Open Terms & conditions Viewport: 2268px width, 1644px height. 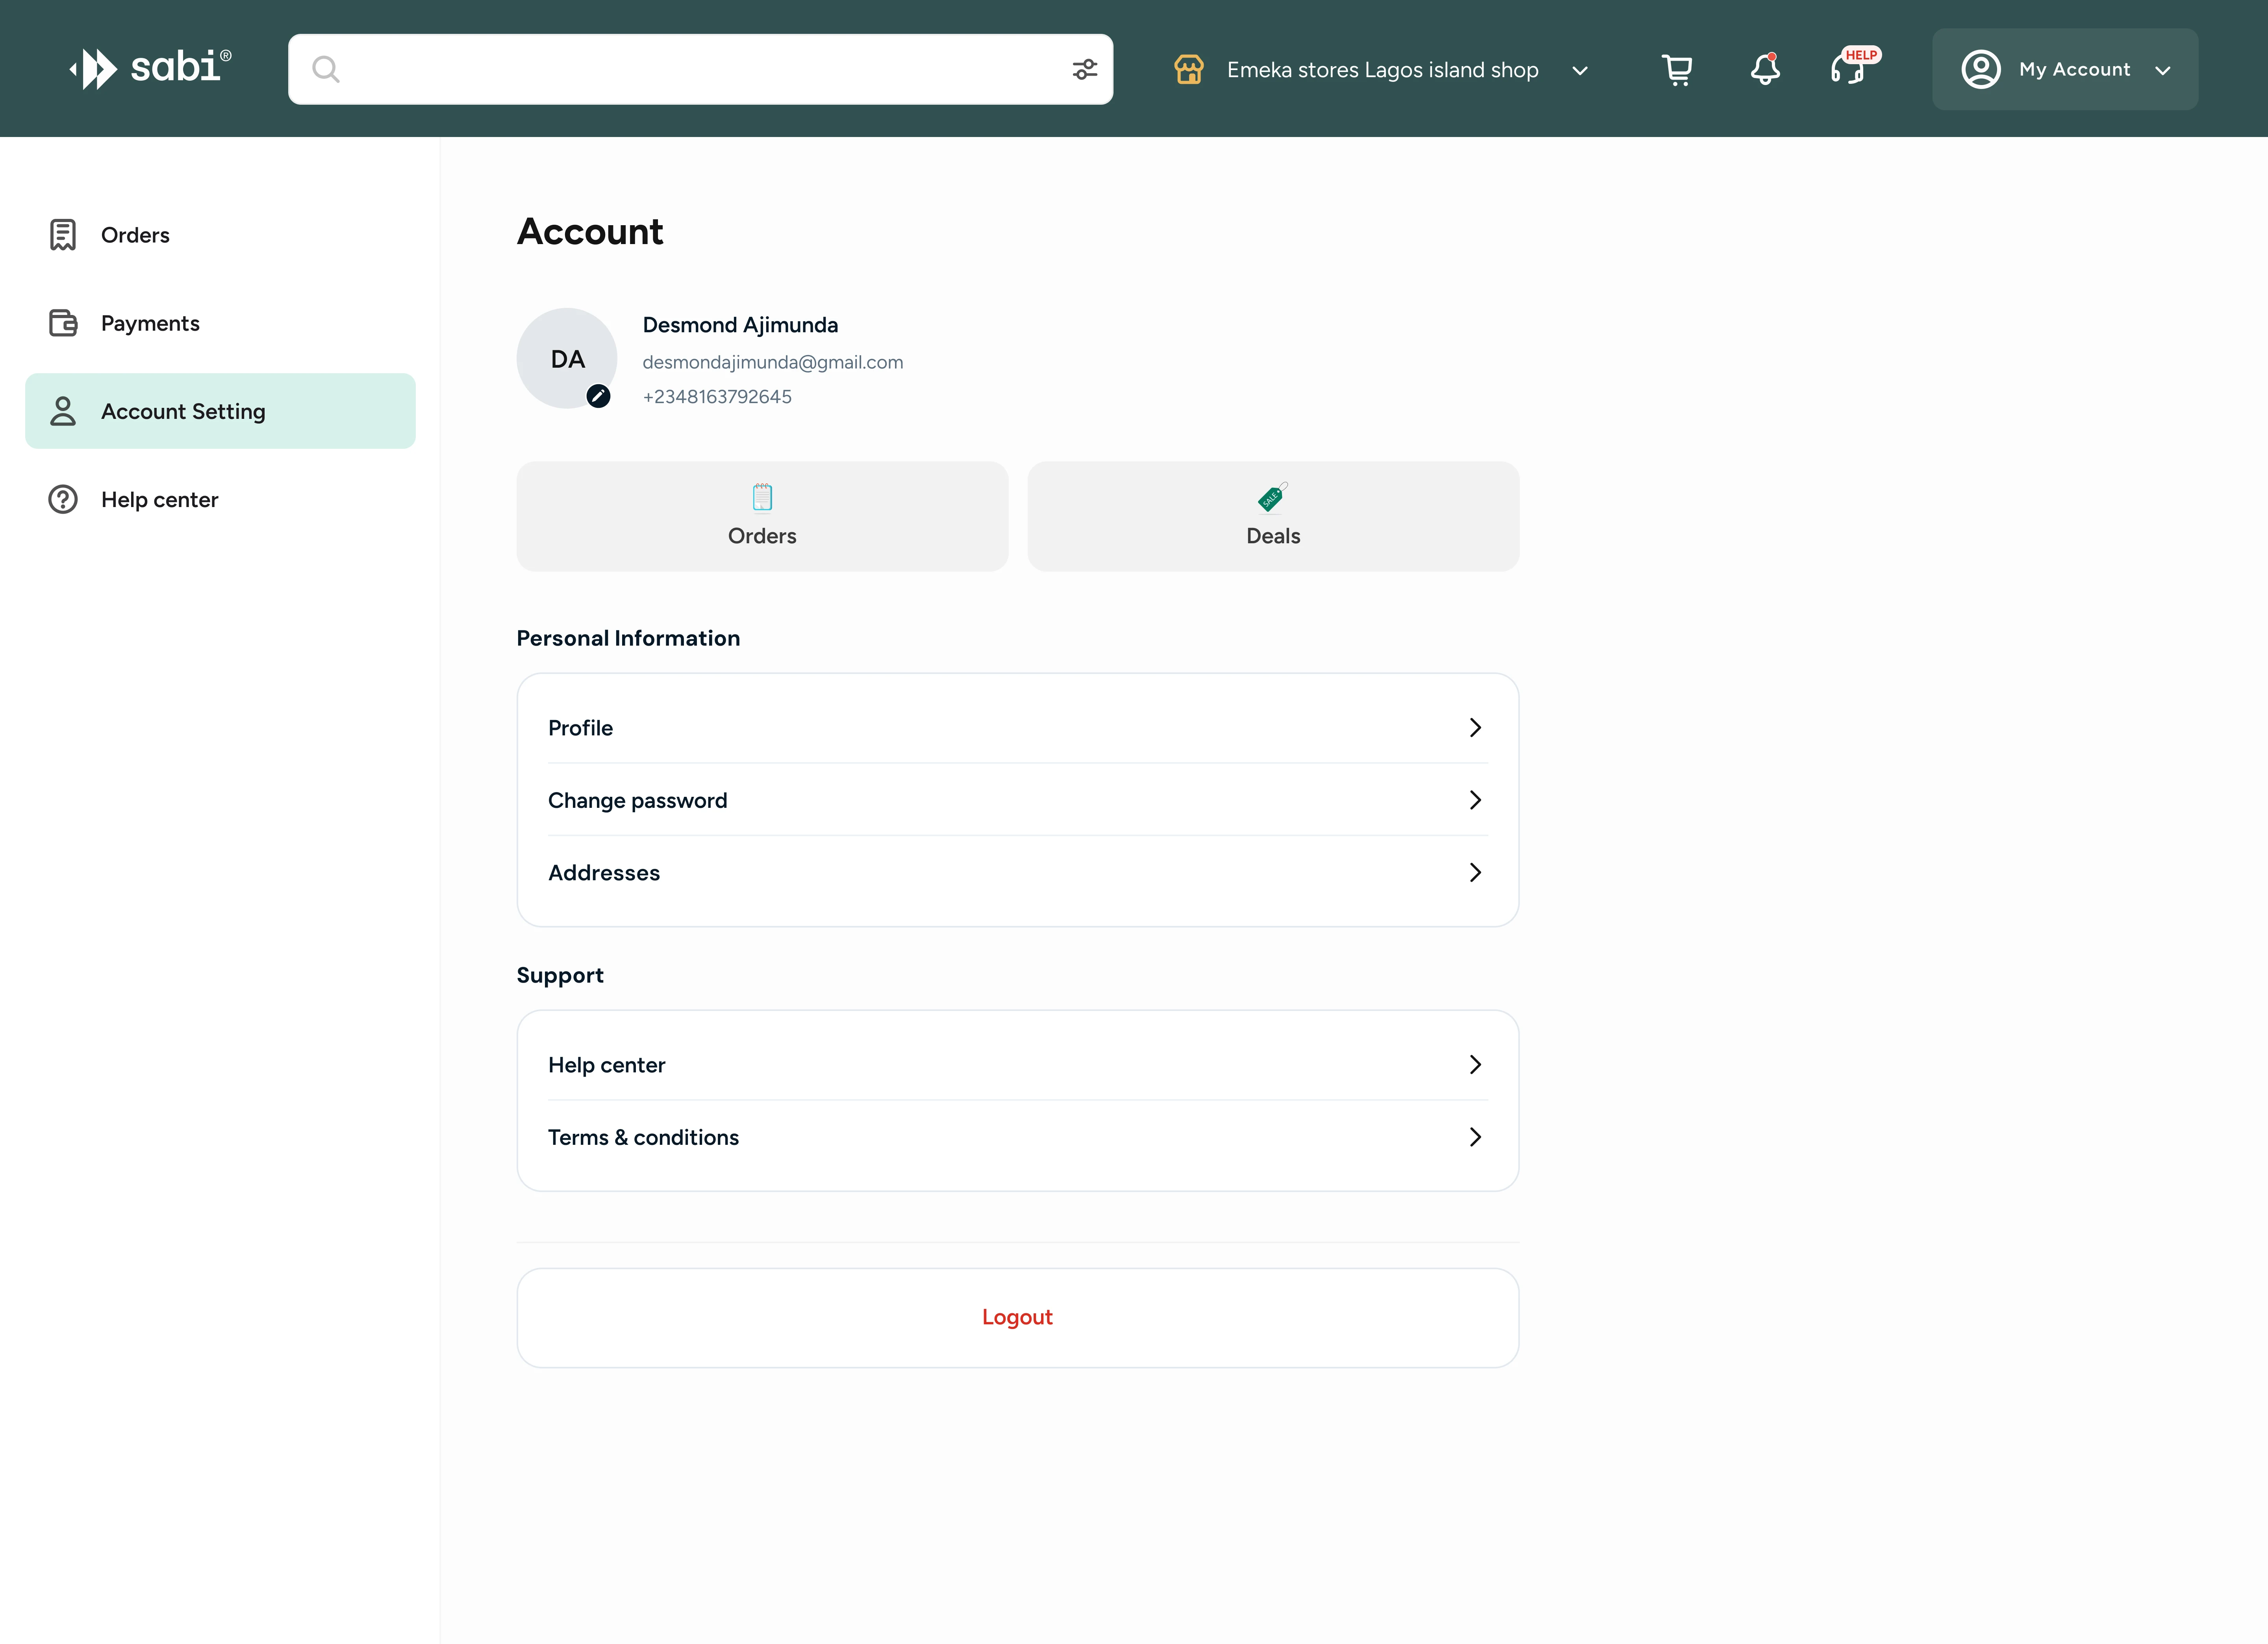point(1017,1137)
